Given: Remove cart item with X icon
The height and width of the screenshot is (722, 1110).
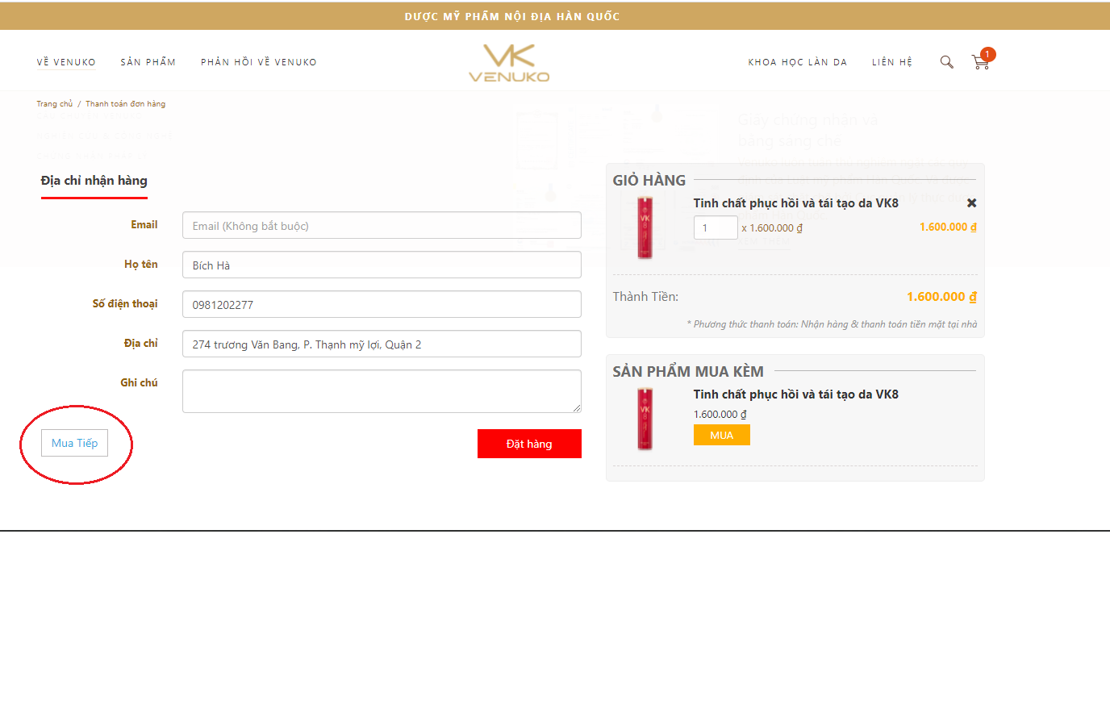Looking at the screenshot, I should click(x=972, y=203).
